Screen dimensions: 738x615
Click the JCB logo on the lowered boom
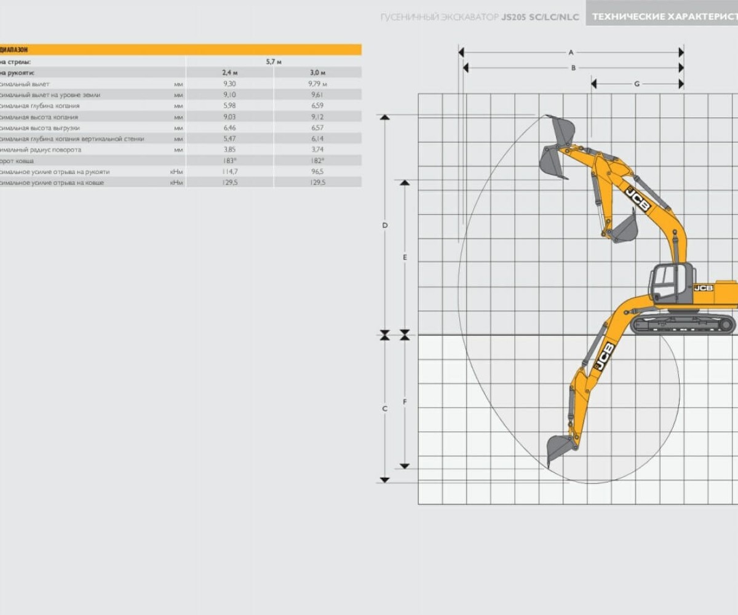603,356
